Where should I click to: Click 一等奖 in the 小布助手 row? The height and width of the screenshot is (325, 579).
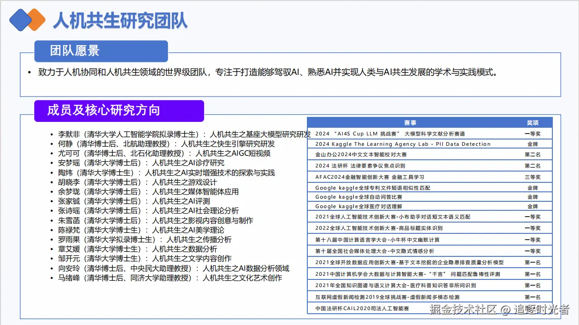click(533, 217)
